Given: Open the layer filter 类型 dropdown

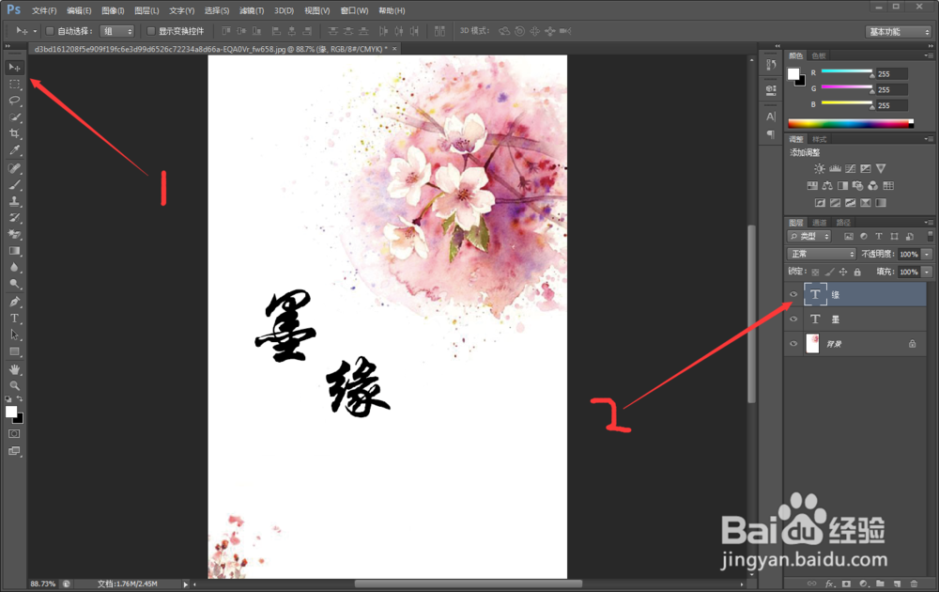Looking at the screenshot, I should click(809, 236).
